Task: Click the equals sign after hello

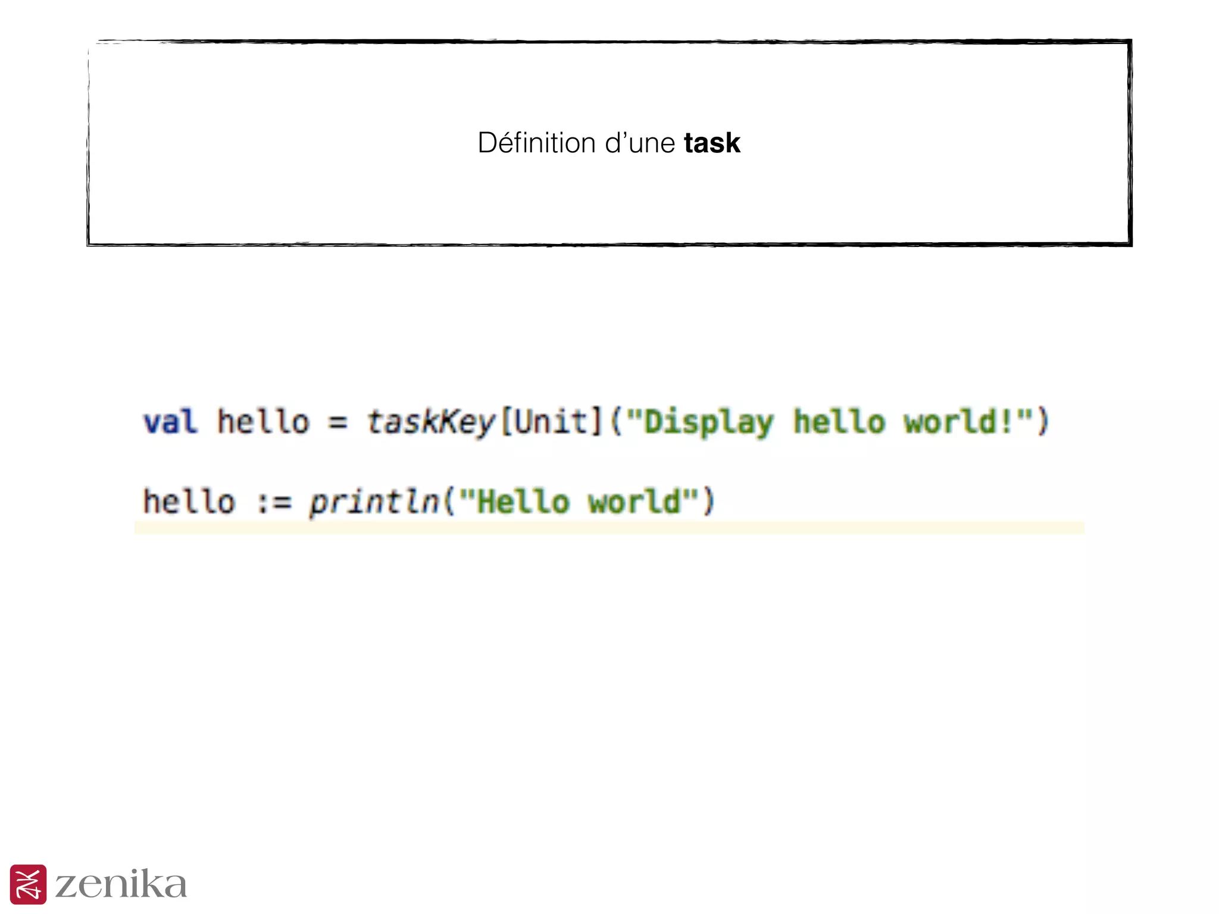Action: point(337,423)
